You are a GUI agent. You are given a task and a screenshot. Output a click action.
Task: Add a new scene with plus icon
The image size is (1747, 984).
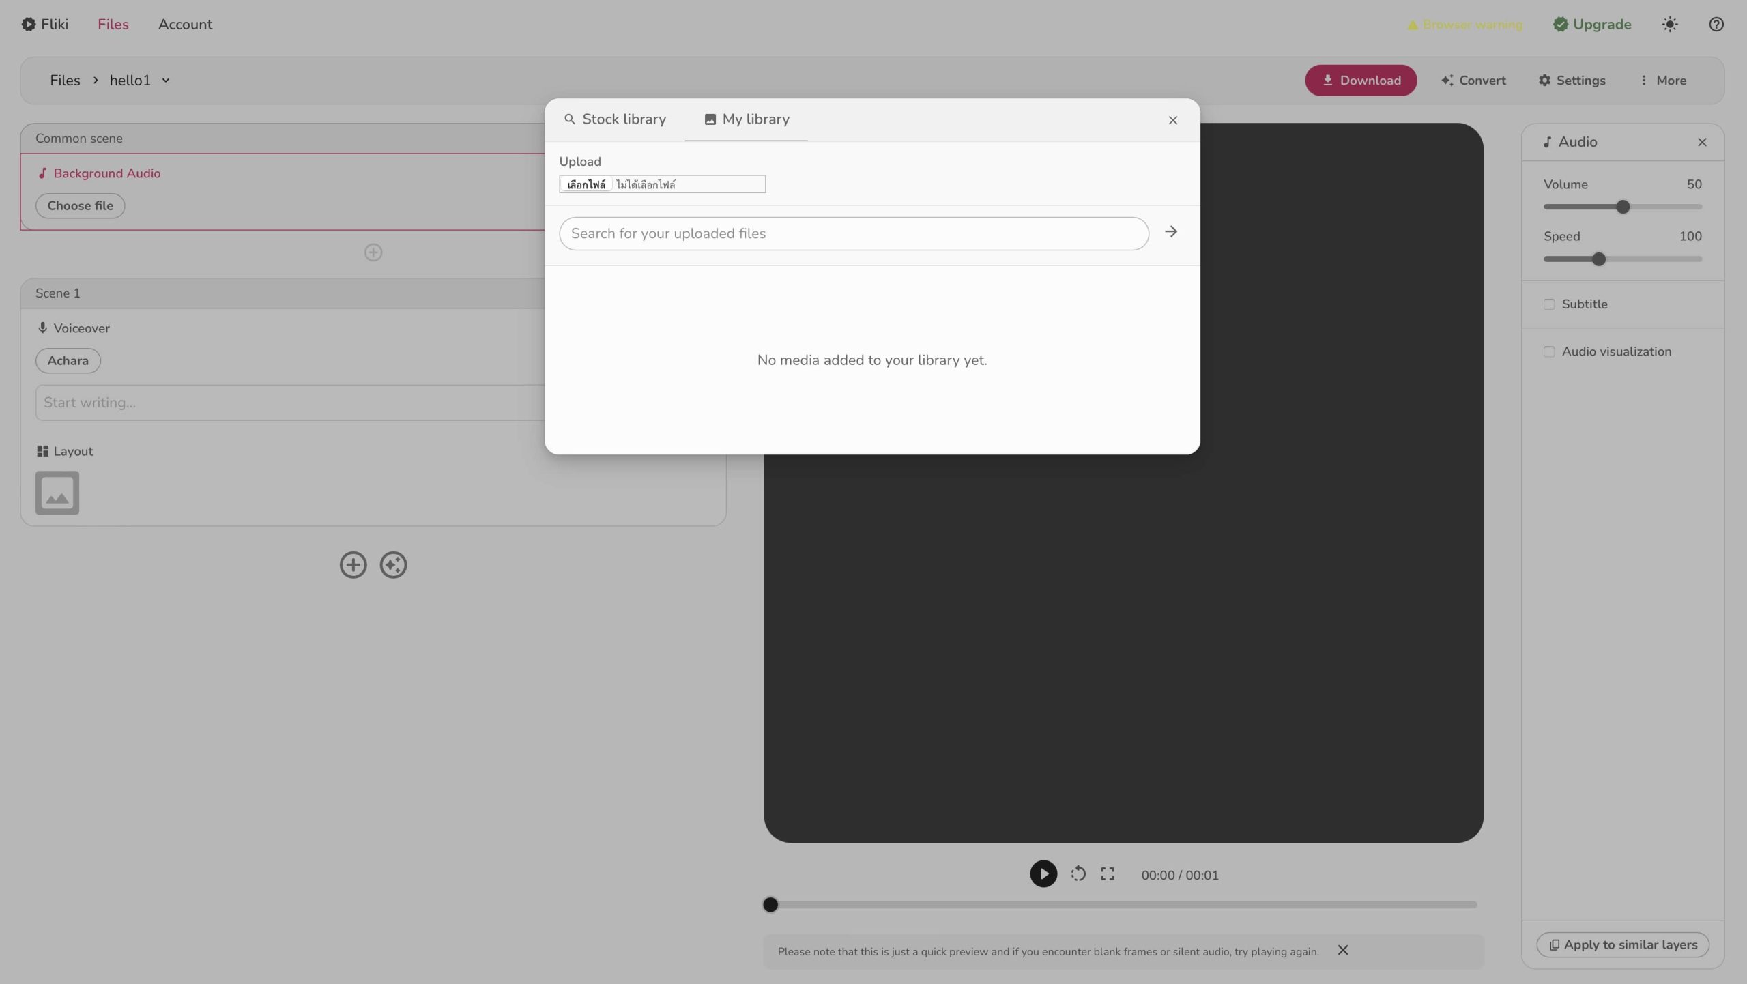pyautogui.click(x=353, y=565)
